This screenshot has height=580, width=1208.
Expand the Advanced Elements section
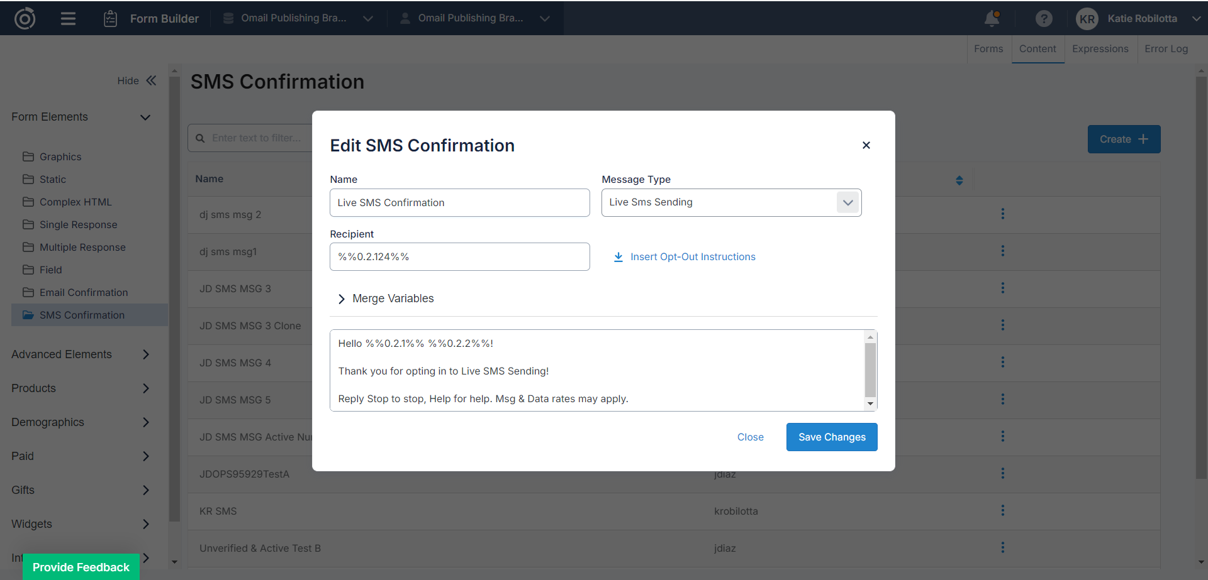[145, 354]
